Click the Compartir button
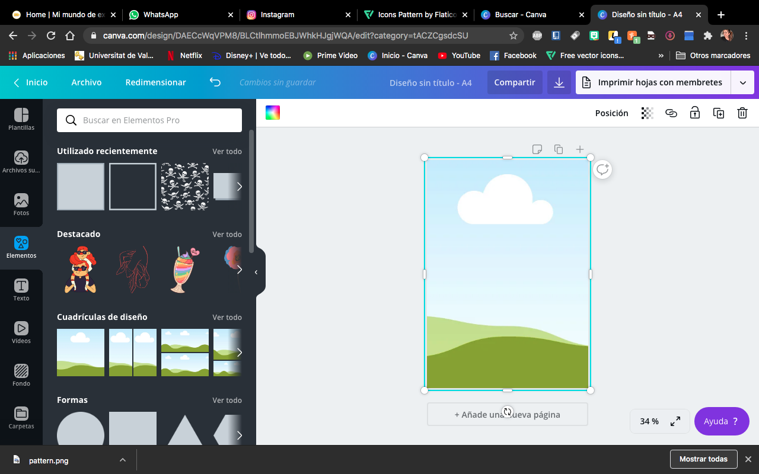Viewport: 759px width, 474px height. pyautogui.click(x=515, y=82)
